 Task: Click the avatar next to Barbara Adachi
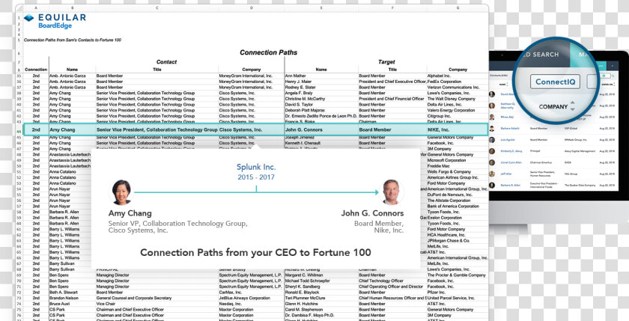(x=492, y=128)
